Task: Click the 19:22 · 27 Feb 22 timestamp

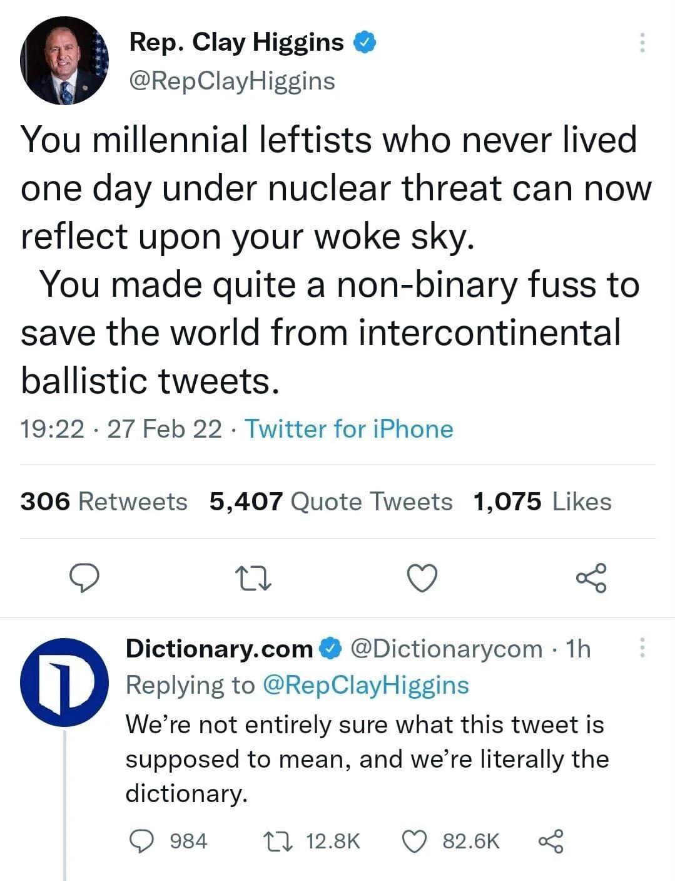Action: pos(121,430)
